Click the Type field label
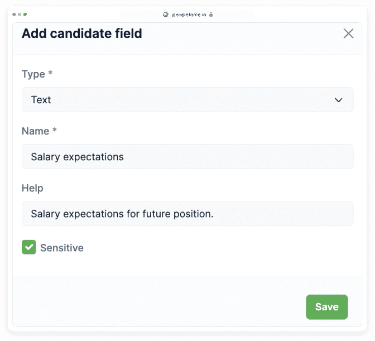 tap(33, 74)
